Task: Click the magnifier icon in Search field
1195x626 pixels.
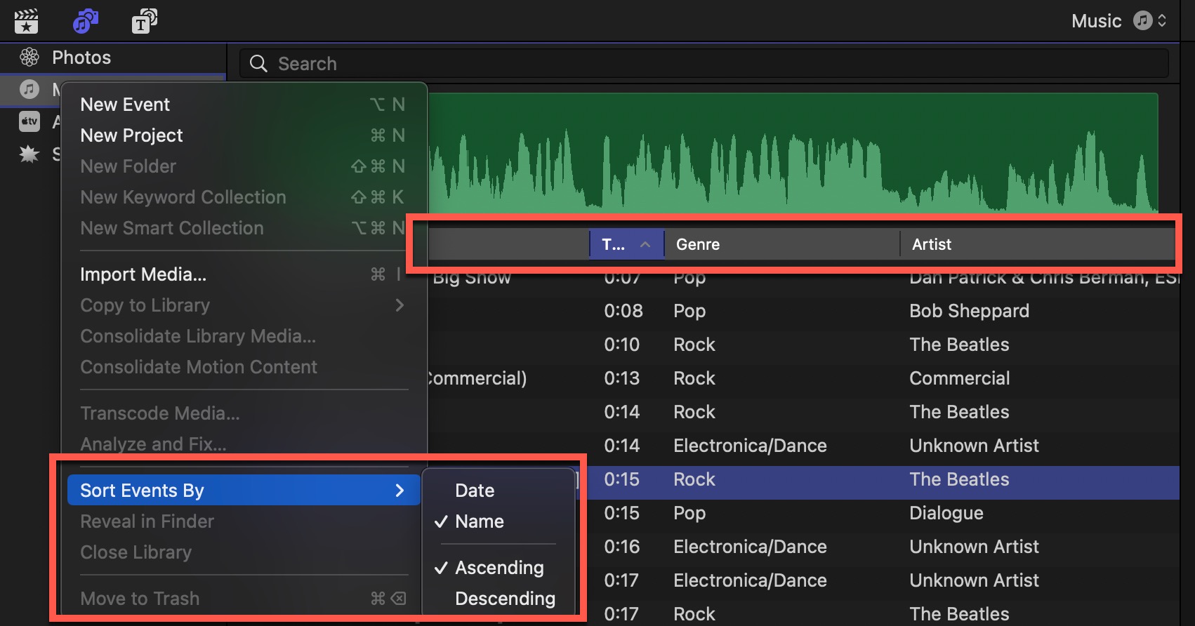Action: 258,63
